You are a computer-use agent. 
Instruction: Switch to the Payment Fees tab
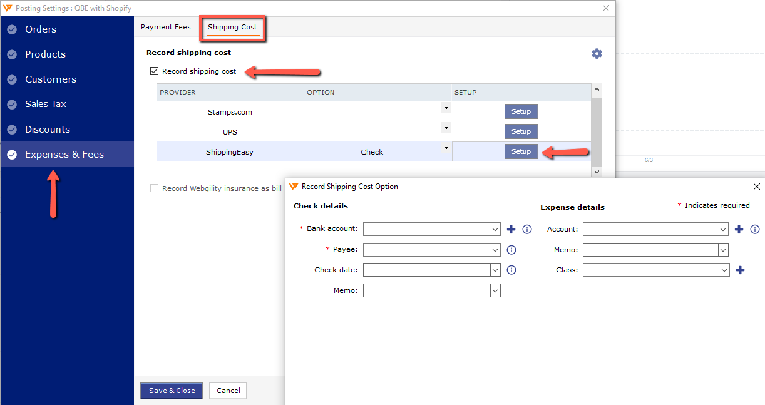pyautogui.click(x=166, y=27)
